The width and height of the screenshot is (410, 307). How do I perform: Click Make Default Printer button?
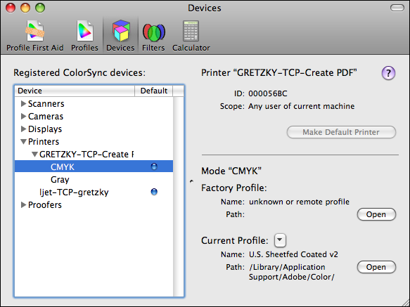pos(341,132)
